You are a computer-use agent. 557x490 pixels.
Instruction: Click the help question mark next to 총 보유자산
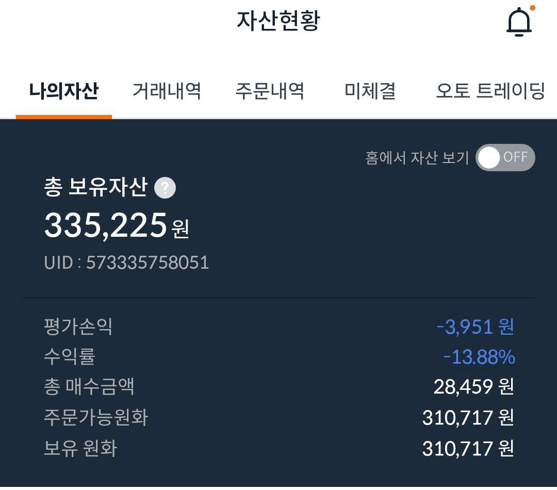click(x=165, y=187)
